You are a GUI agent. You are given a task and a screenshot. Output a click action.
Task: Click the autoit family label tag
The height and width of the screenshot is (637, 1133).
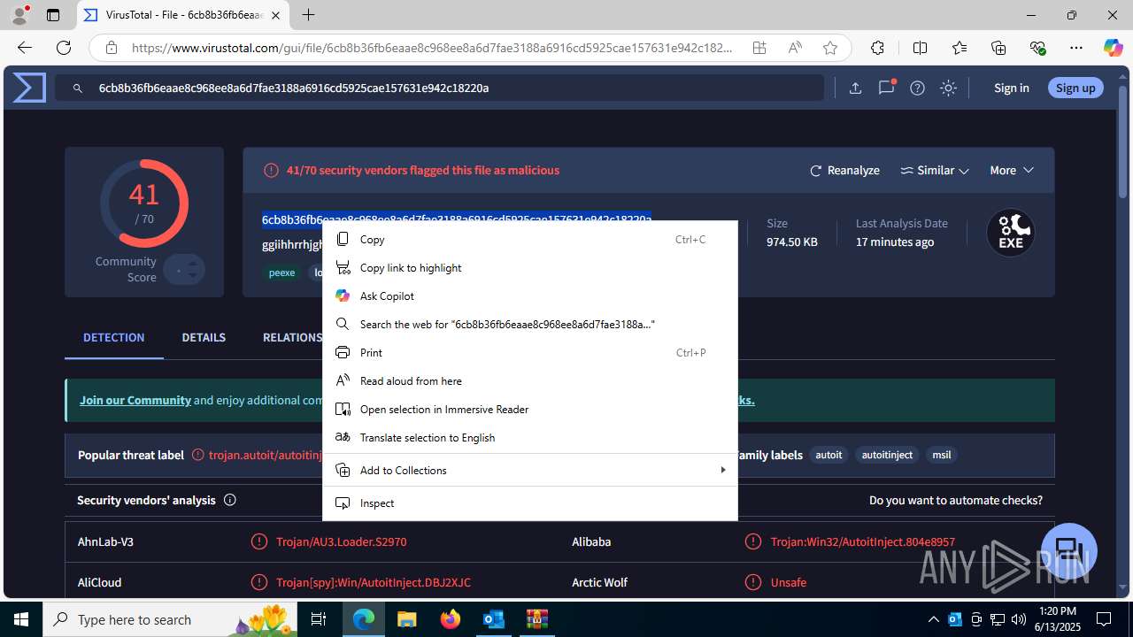point(829,455)
